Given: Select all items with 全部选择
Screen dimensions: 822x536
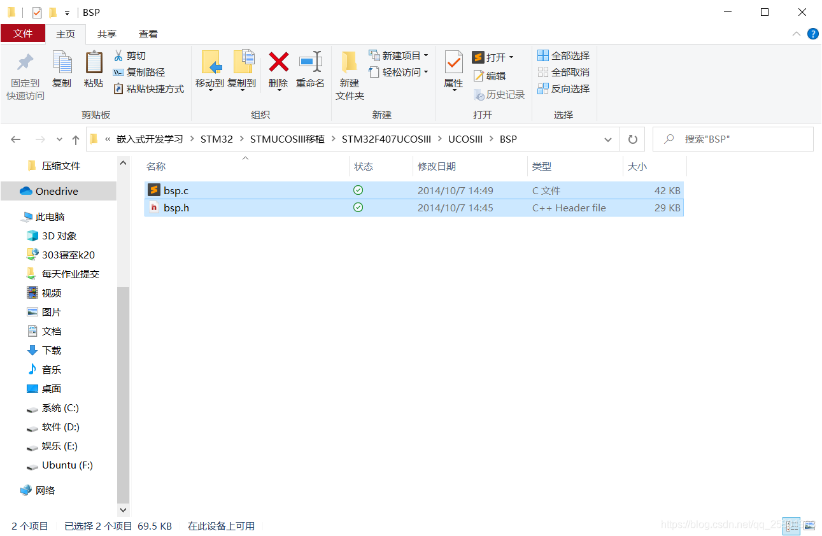Looking at the screenshot, I should [563, 56].
